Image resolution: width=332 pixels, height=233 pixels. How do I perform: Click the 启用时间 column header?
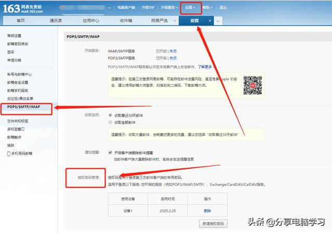pos(168,199)
